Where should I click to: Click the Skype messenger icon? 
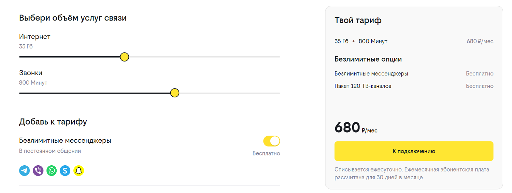[65, 170]
